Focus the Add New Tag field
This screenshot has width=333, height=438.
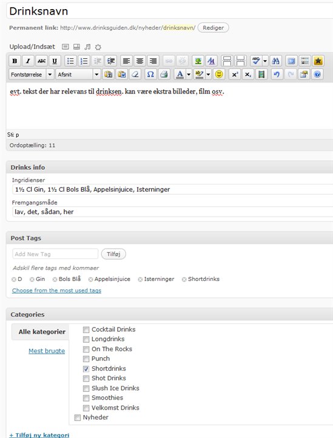[55, 254]
